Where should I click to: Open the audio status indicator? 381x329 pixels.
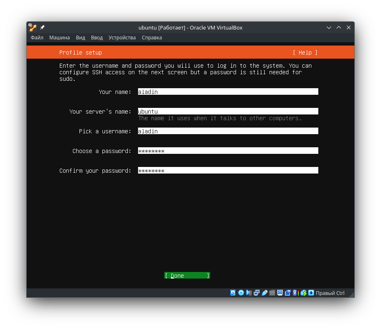click(x=249, y=293)
